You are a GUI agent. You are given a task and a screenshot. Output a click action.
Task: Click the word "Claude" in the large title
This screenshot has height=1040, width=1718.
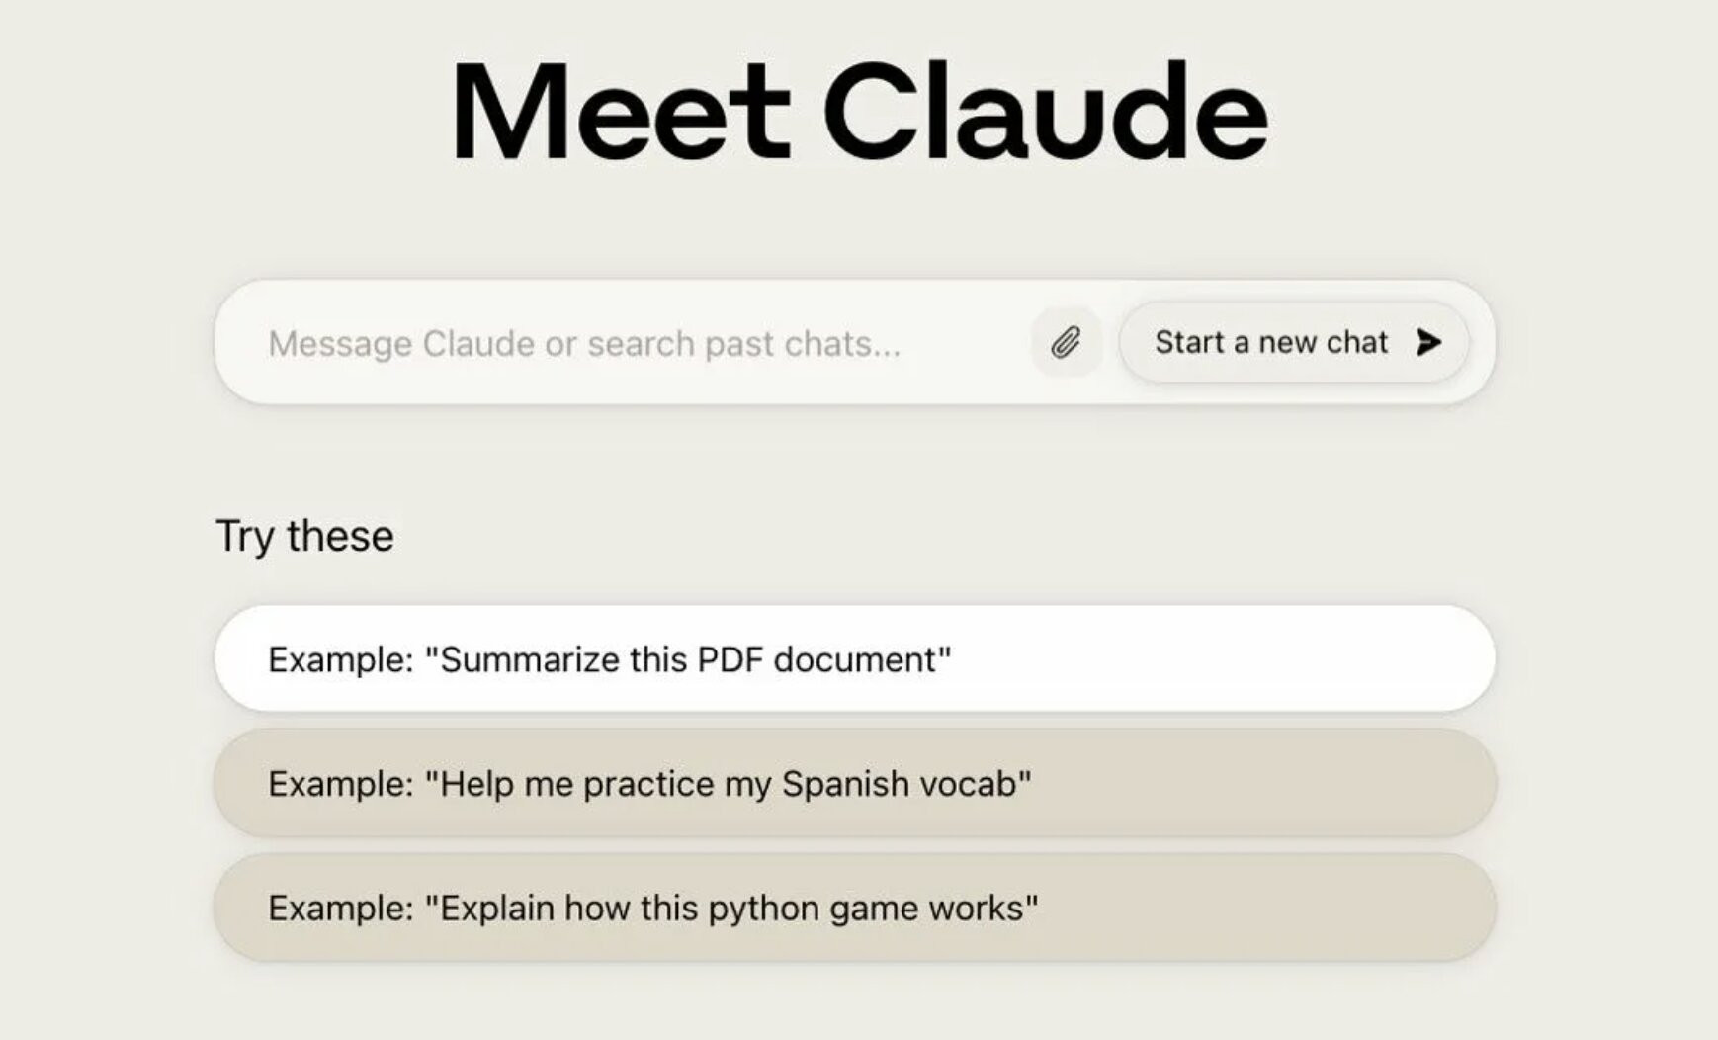pyautogui.click(x=1045, y=111)
